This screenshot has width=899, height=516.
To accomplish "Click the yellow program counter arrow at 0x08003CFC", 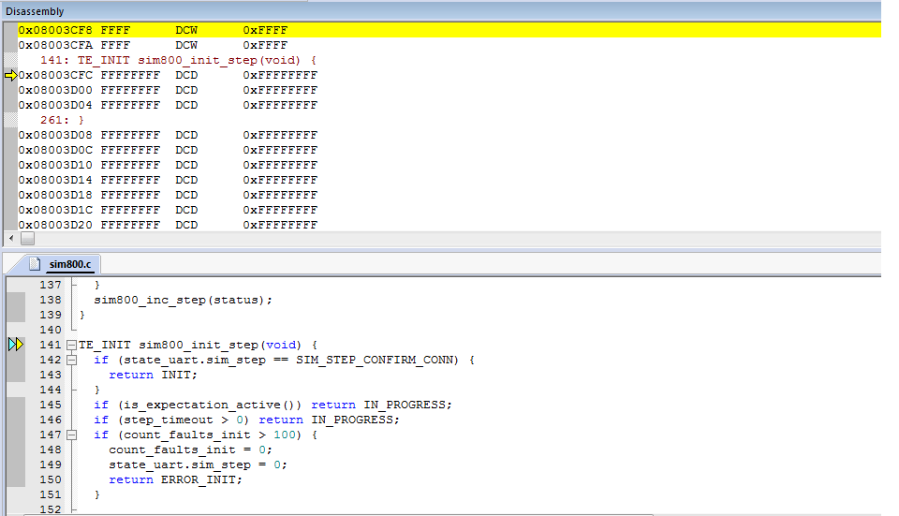I will tap(11, 75).
